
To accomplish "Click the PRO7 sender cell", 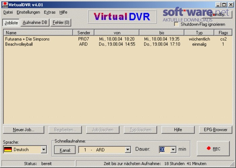I will pos(83,39).
